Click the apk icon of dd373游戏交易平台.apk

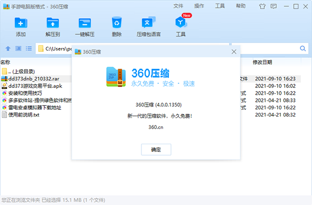[x=4, y=86]
